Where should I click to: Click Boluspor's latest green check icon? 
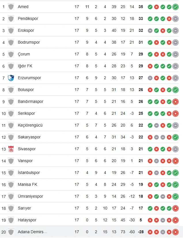tap(175, 90)
